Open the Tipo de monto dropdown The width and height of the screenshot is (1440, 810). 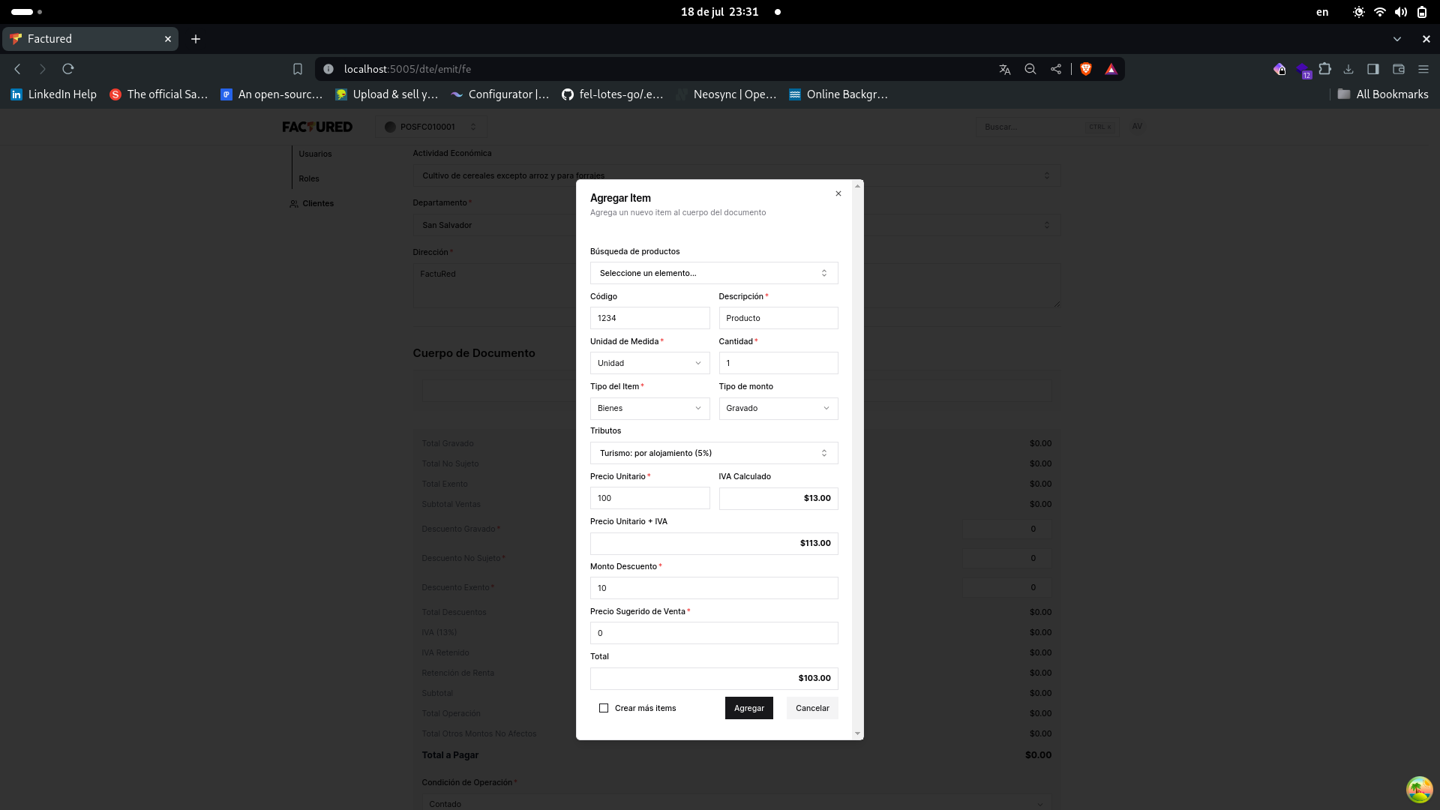coord(778,408)
